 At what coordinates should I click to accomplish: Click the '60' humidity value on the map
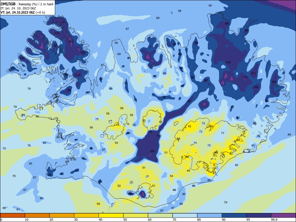(x=37, y=116)
